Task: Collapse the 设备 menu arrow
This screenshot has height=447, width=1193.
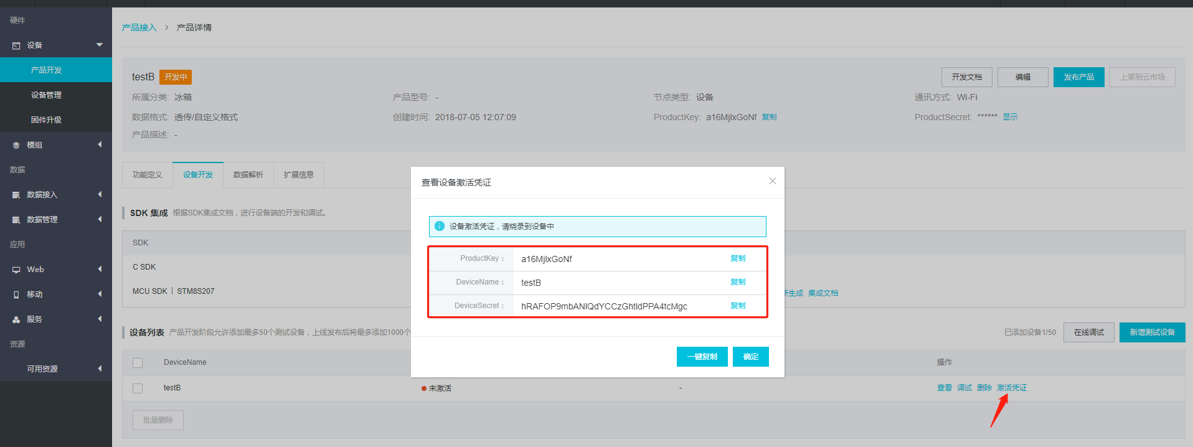Action: pyautogui.click(x=100, y=45)
